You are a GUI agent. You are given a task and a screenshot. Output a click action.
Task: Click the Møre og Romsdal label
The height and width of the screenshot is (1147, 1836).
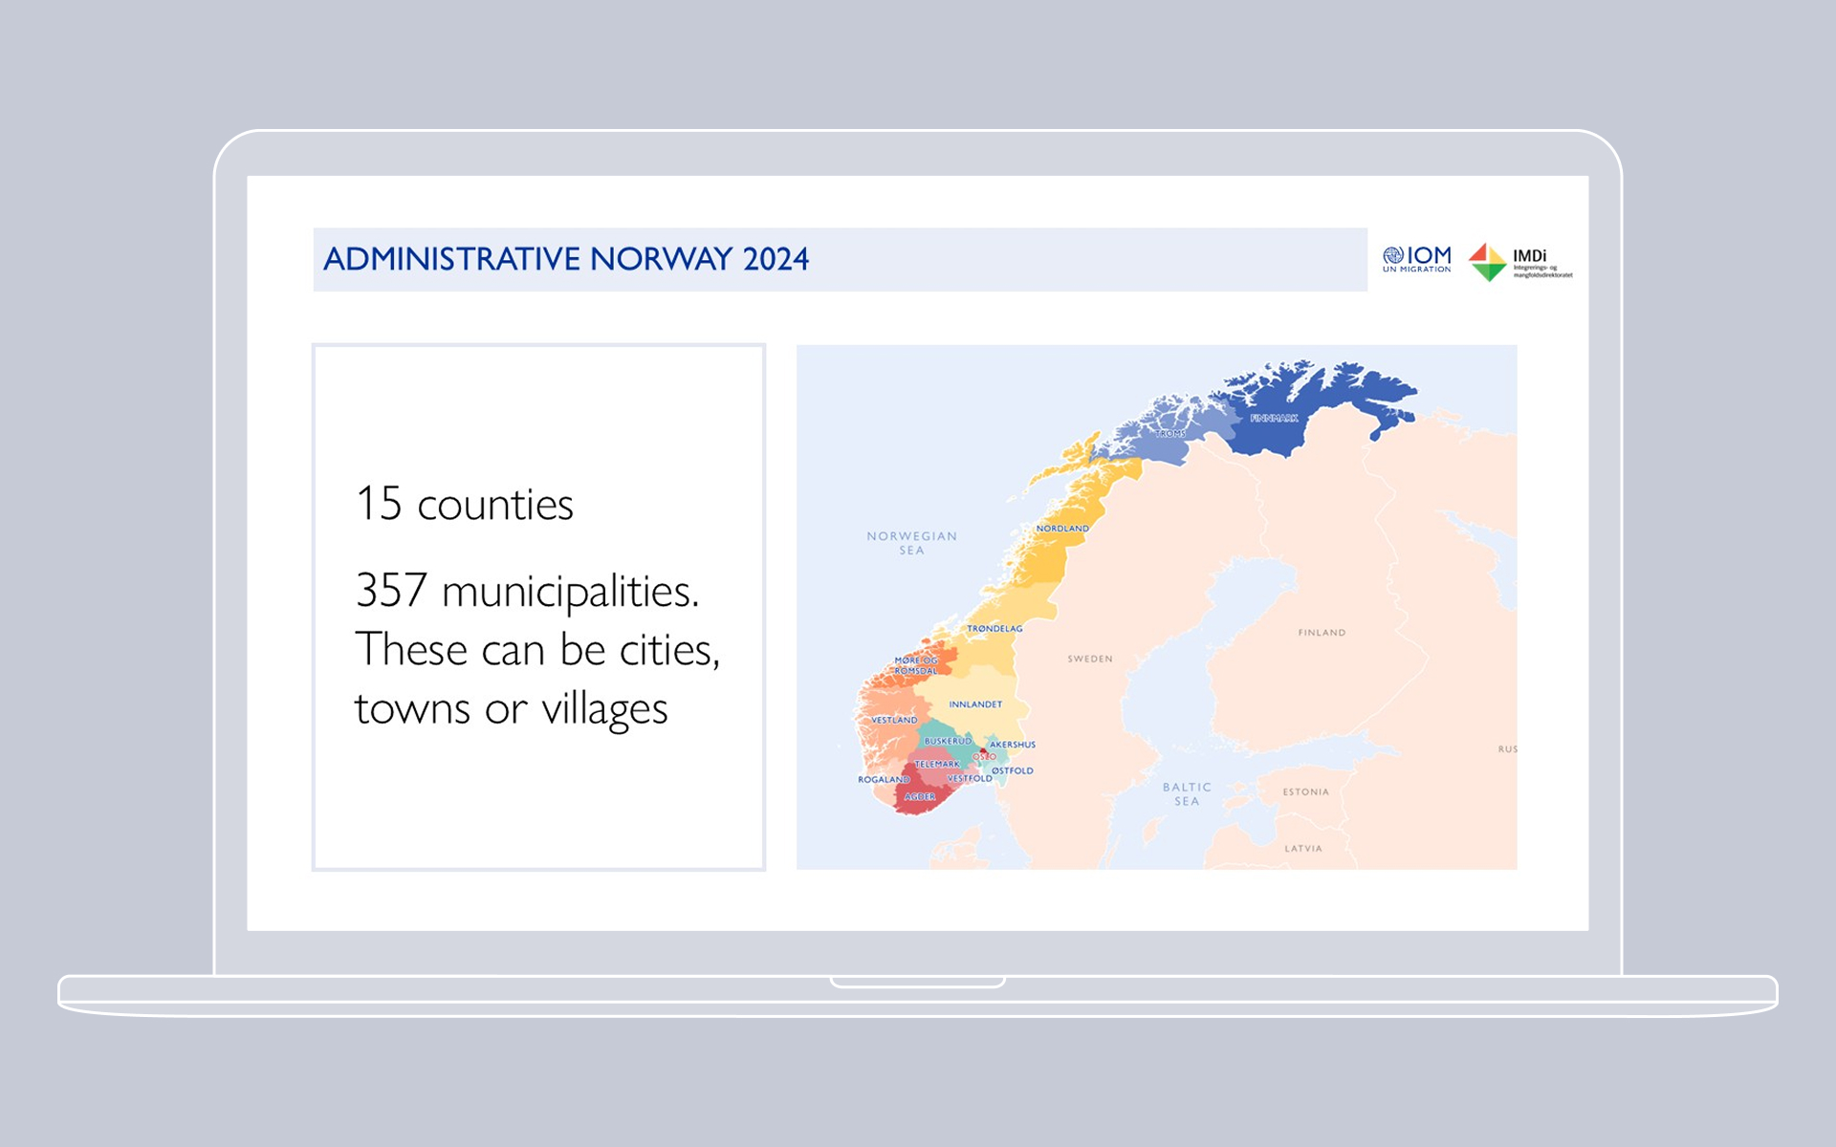coord(916,665)
